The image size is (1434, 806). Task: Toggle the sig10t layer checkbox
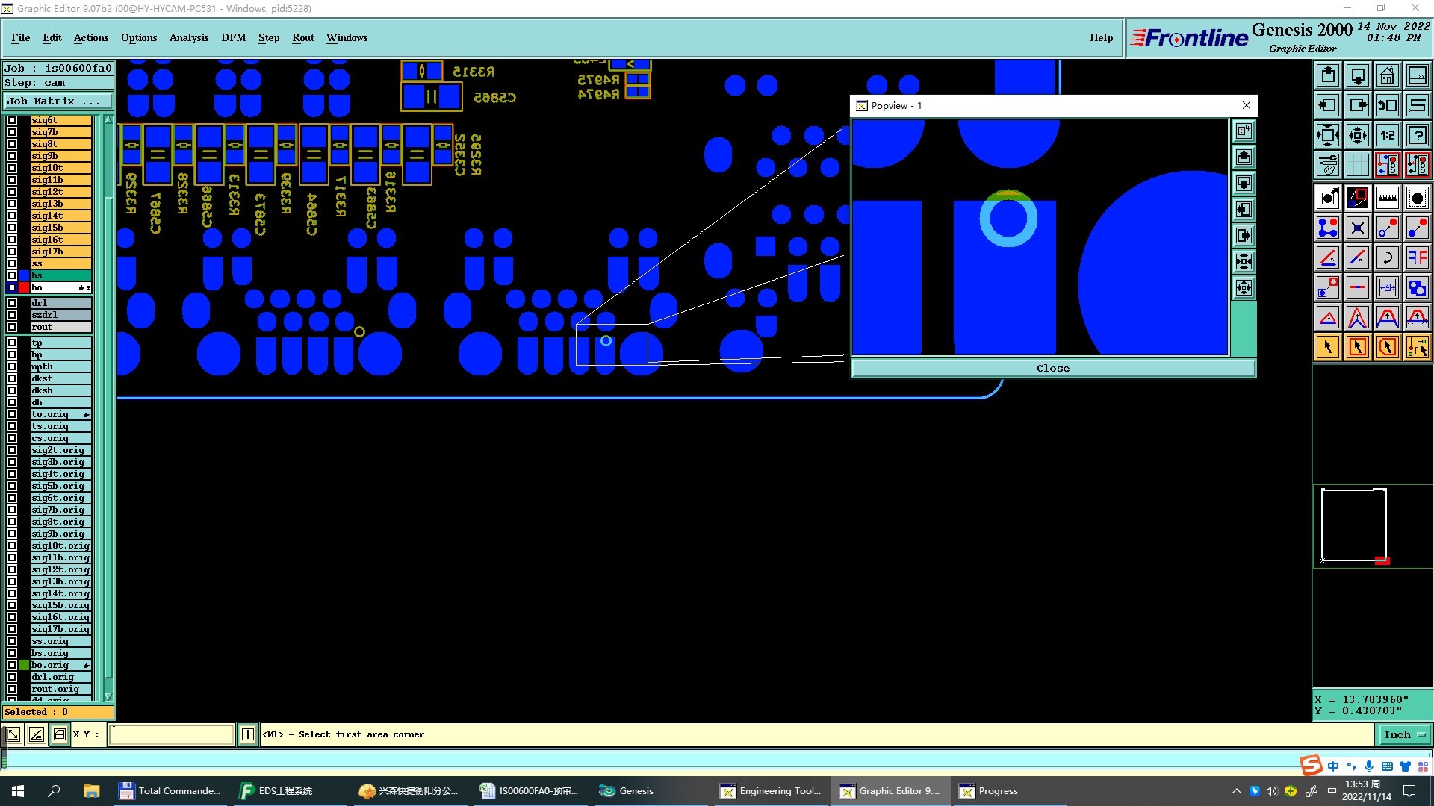12,168
